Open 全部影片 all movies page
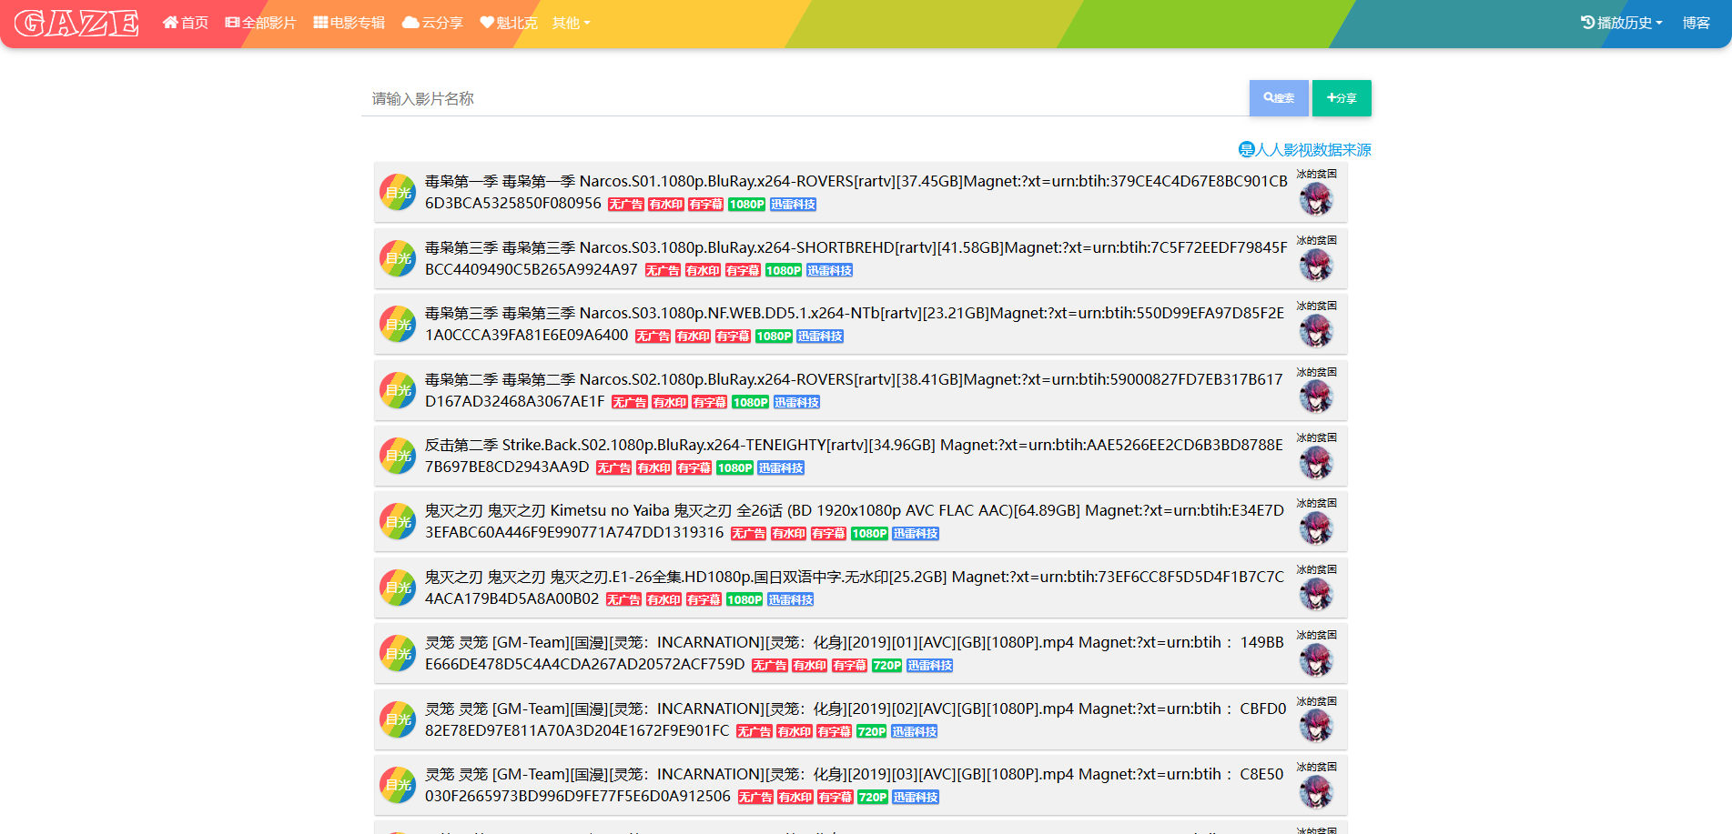Screen dimensions: 1732x834 (261, 23)
